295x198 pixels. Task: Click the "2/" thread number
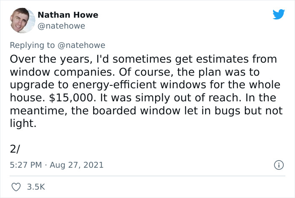pyautogui.click(x=16, y=148)
